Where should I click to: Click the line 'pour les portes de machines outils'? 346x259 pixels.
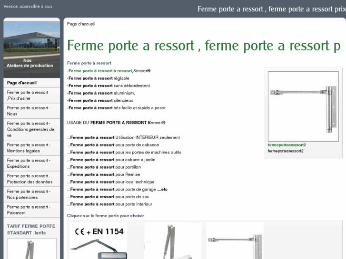pos(148,153)
